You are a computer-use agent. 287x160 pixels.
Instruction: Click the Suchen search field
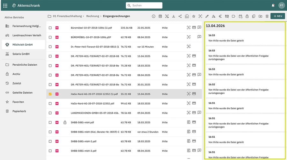[x=144, y=5]
